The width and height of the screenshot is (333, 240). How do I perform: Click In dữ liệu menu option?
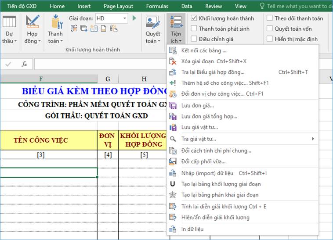pos(192,229)
